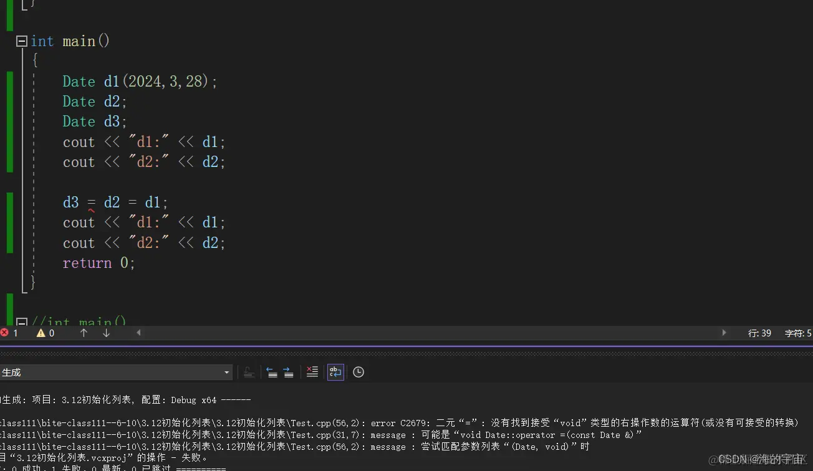Click error C2679 line in output
Screen dimensions: 813x471
pos(399,423)
